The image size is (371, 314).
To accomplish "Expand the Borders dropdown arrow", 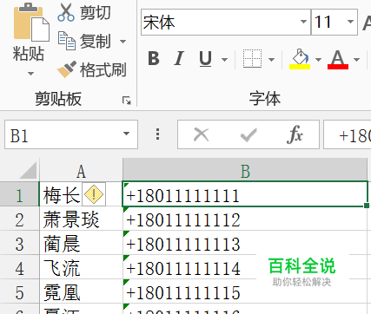I will tap(271, 60).
